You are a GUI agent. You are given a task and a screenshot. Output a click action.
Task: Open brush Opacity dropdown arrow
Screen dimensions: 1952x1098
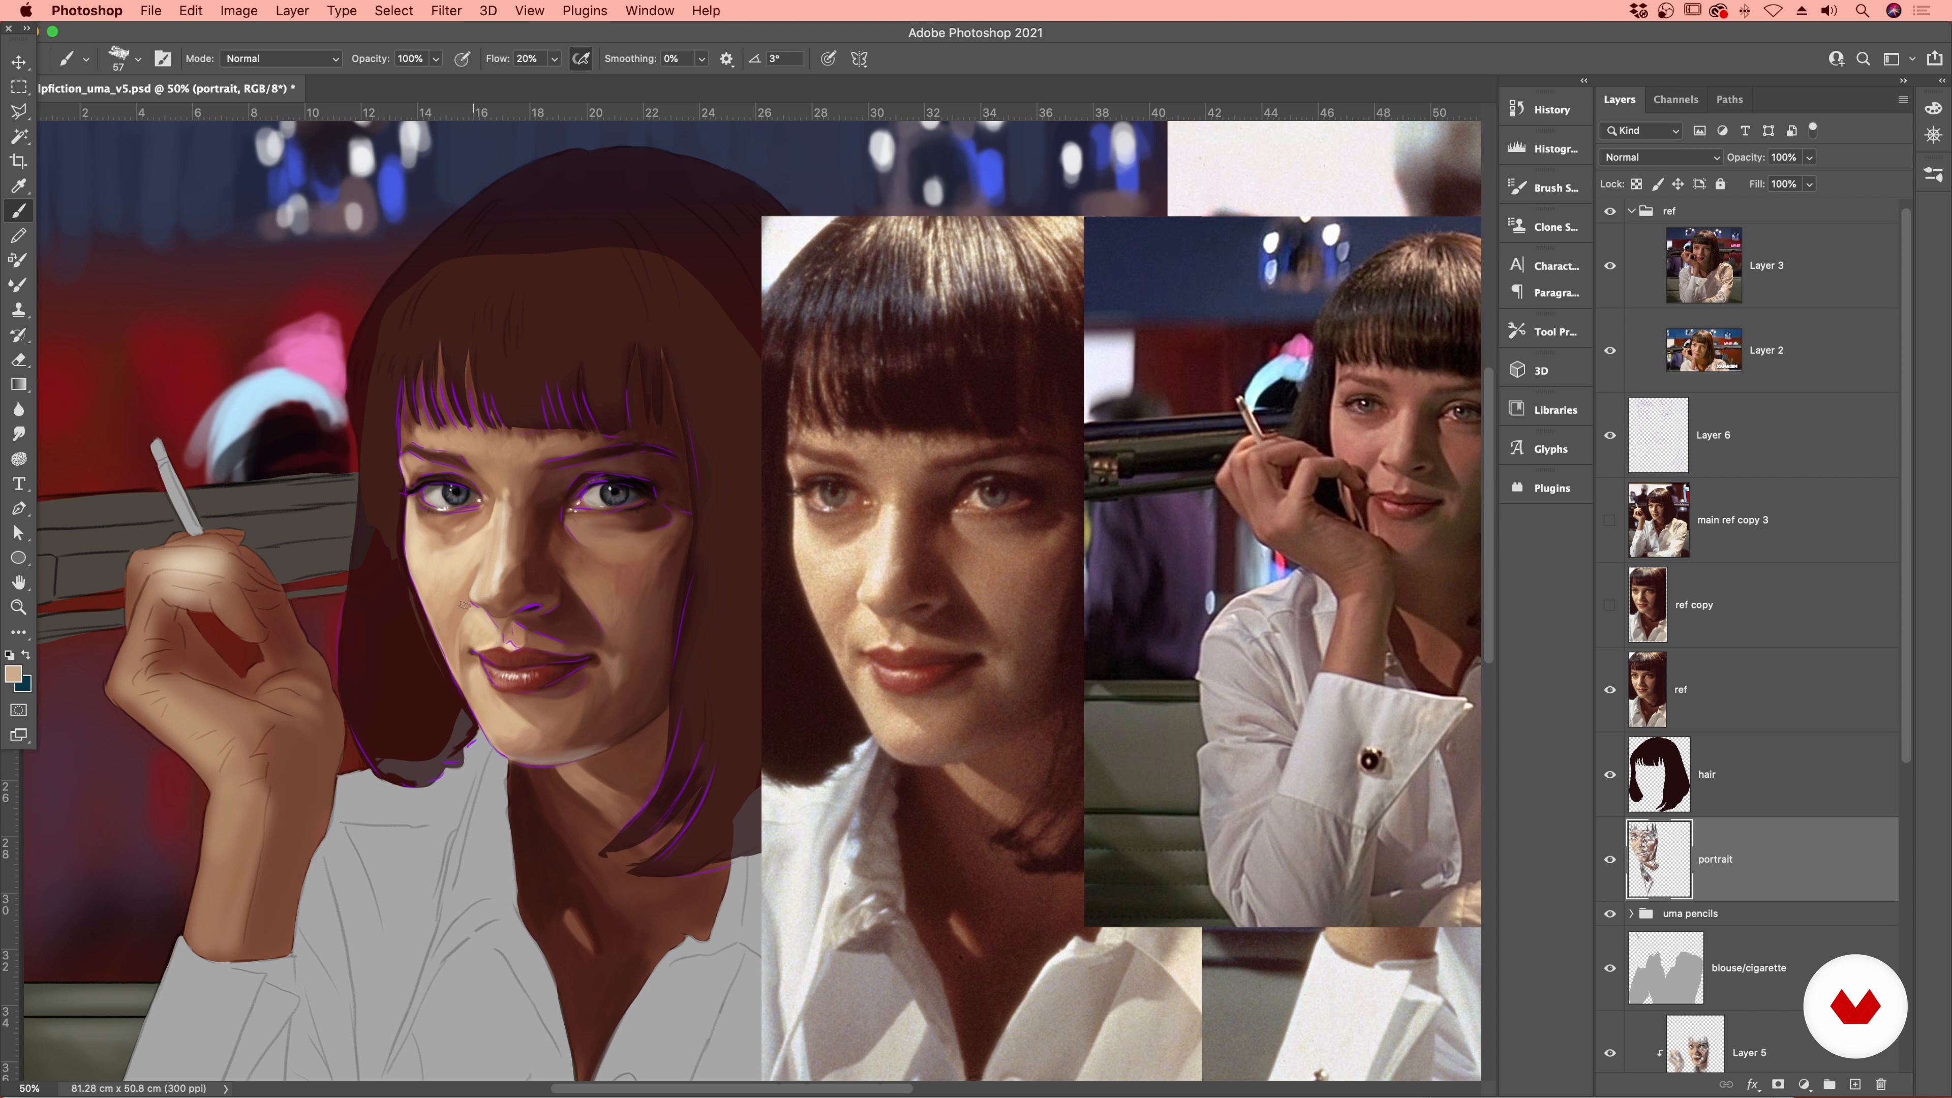point(436,59)
